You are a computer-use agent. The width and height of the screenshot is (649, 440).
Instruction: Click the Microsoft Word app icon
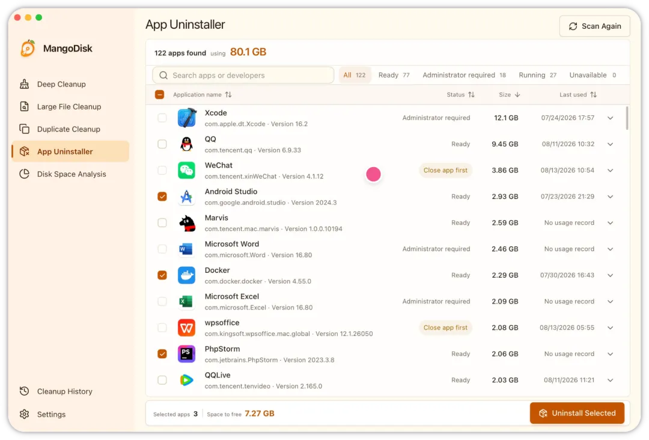pyautogui.click(x=187, y=249)
